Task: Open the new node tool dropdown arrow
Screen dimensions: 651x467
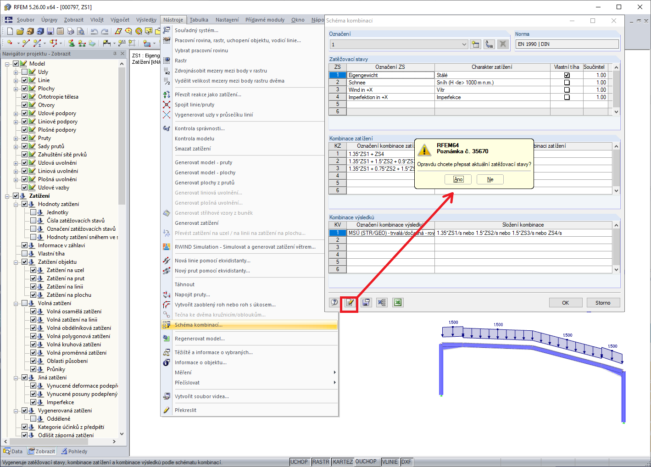Action: point(17,43)
